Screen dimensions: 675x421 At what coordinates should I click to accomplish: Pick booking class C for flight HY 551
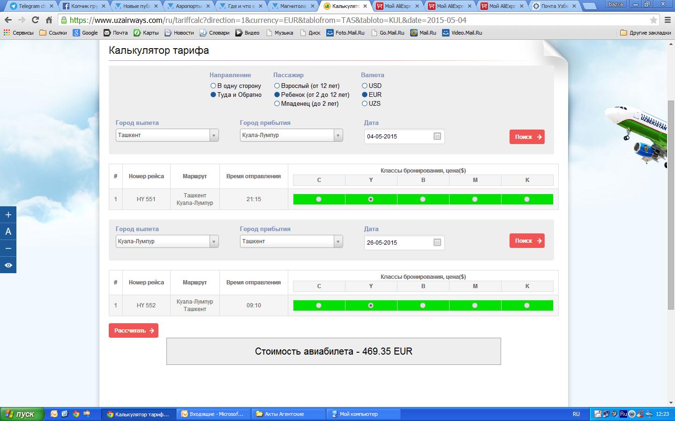pyautogui.click(x=319, y=199)
